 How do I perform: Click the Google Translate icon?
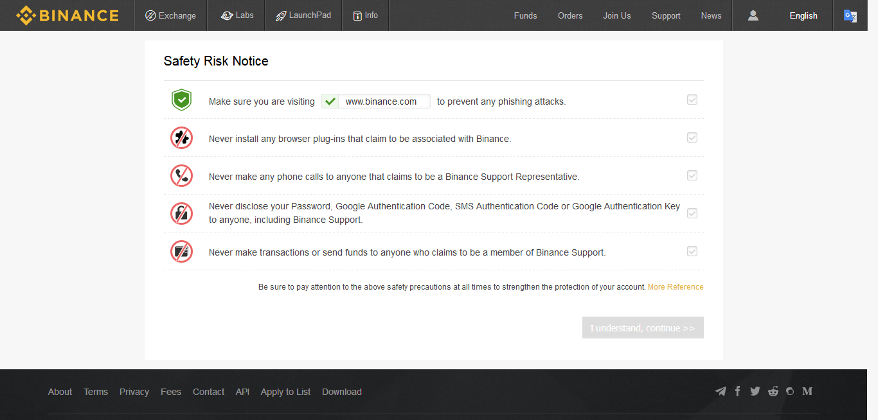point(850,16)
